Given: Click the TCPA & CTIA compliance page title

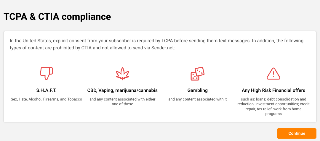Looking at the screenshot, I should tap(57, 17).
